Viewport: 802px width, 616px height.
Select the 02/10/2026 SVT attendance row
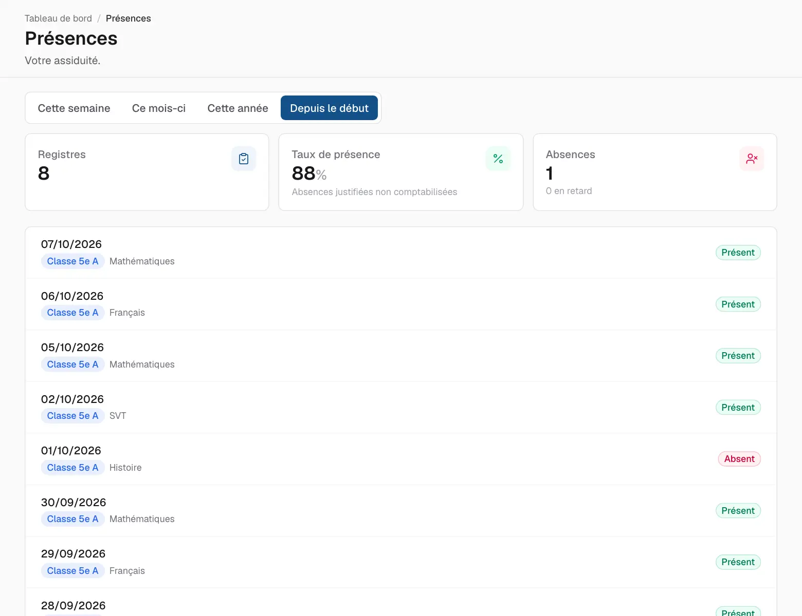pyautogui.click(x=401, y=408)
